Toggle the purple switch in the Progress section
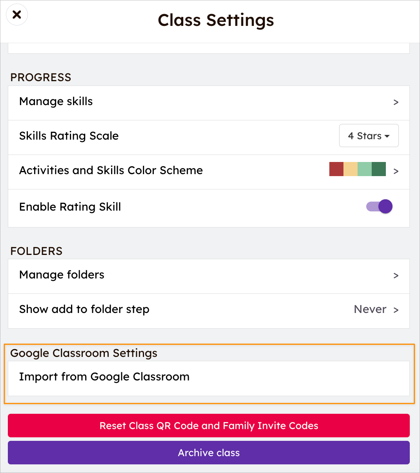Screen dimensions: 420x473 pyautogui.click(x=378, y=206)
